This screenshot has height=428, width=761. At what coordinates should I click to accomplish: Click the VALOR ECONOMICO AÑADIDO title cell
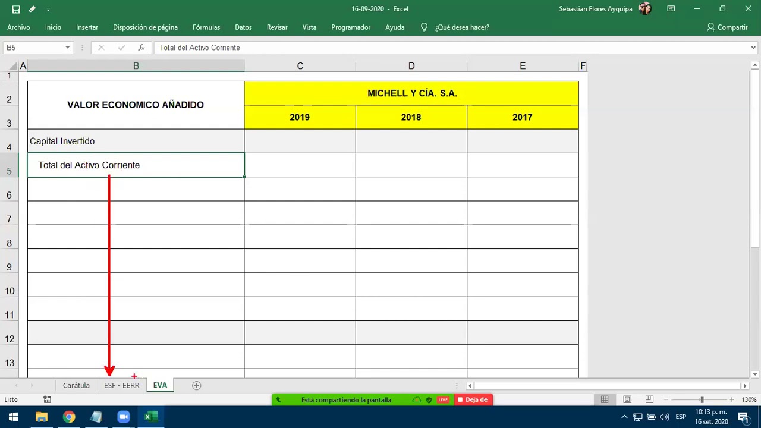pos(136,105)
